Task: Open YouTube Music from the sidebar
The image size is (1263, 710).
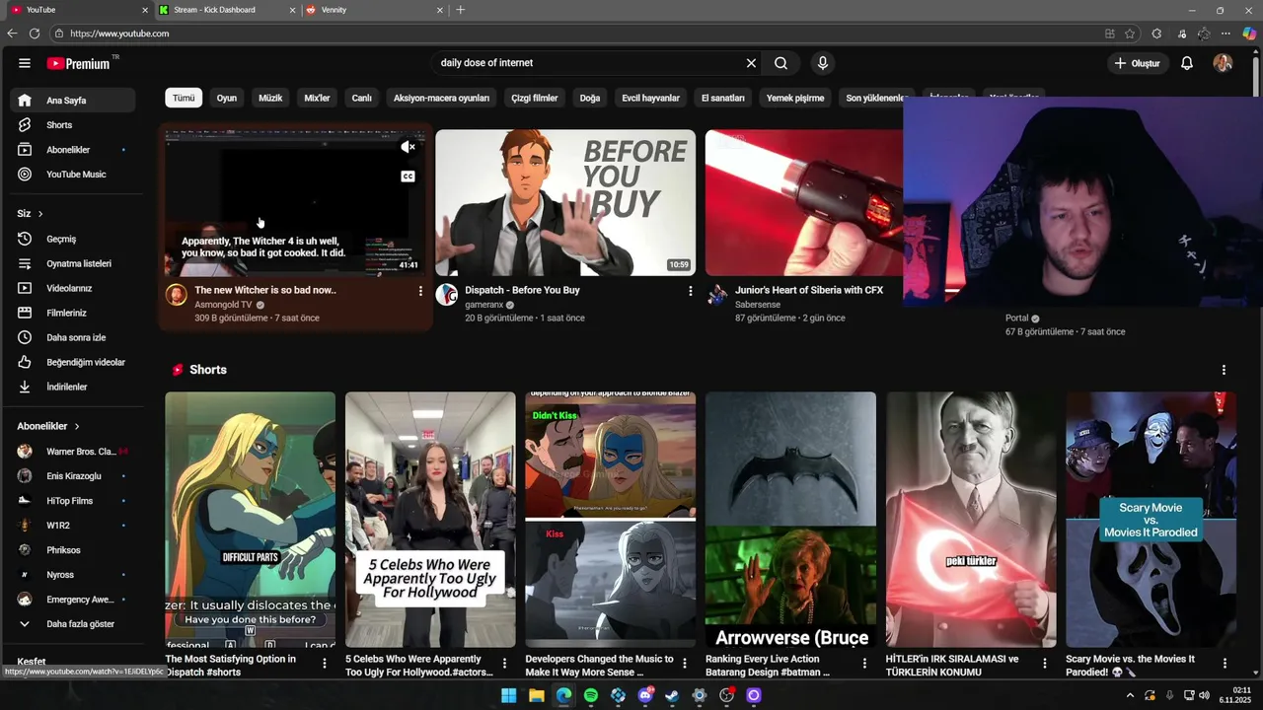Action: pos(73,175)
